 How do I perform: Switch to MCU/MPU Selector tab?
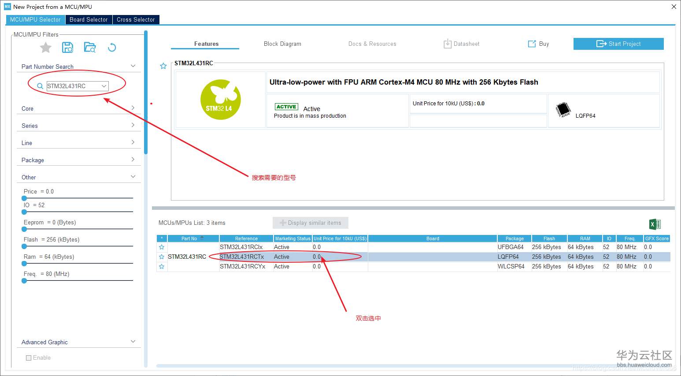35,19
